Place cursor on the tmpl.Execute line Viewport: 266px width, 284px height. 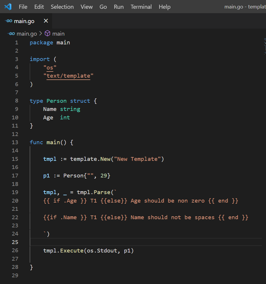tap(88, 250)
